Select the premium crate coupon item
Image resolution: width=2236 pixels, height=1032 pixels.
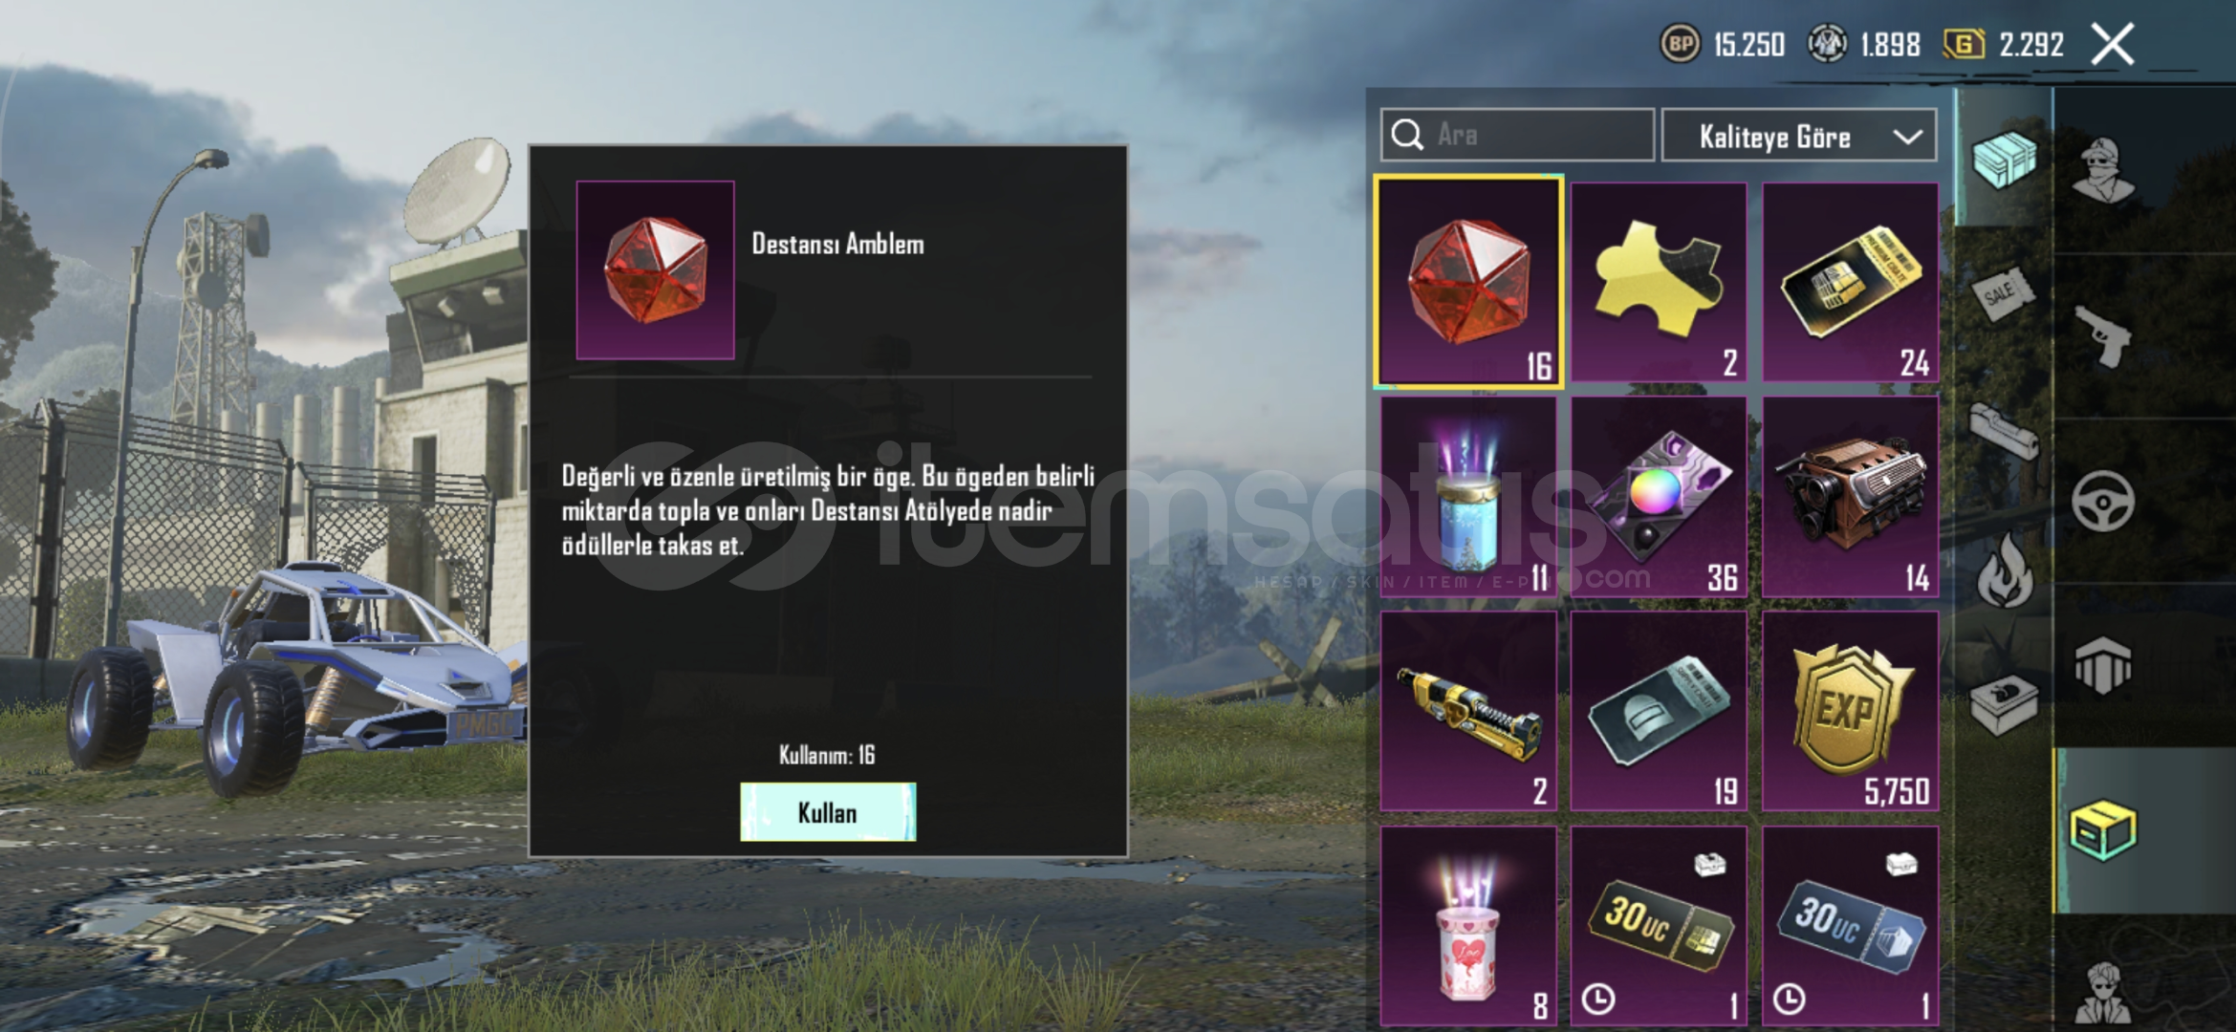point(1850,283)
